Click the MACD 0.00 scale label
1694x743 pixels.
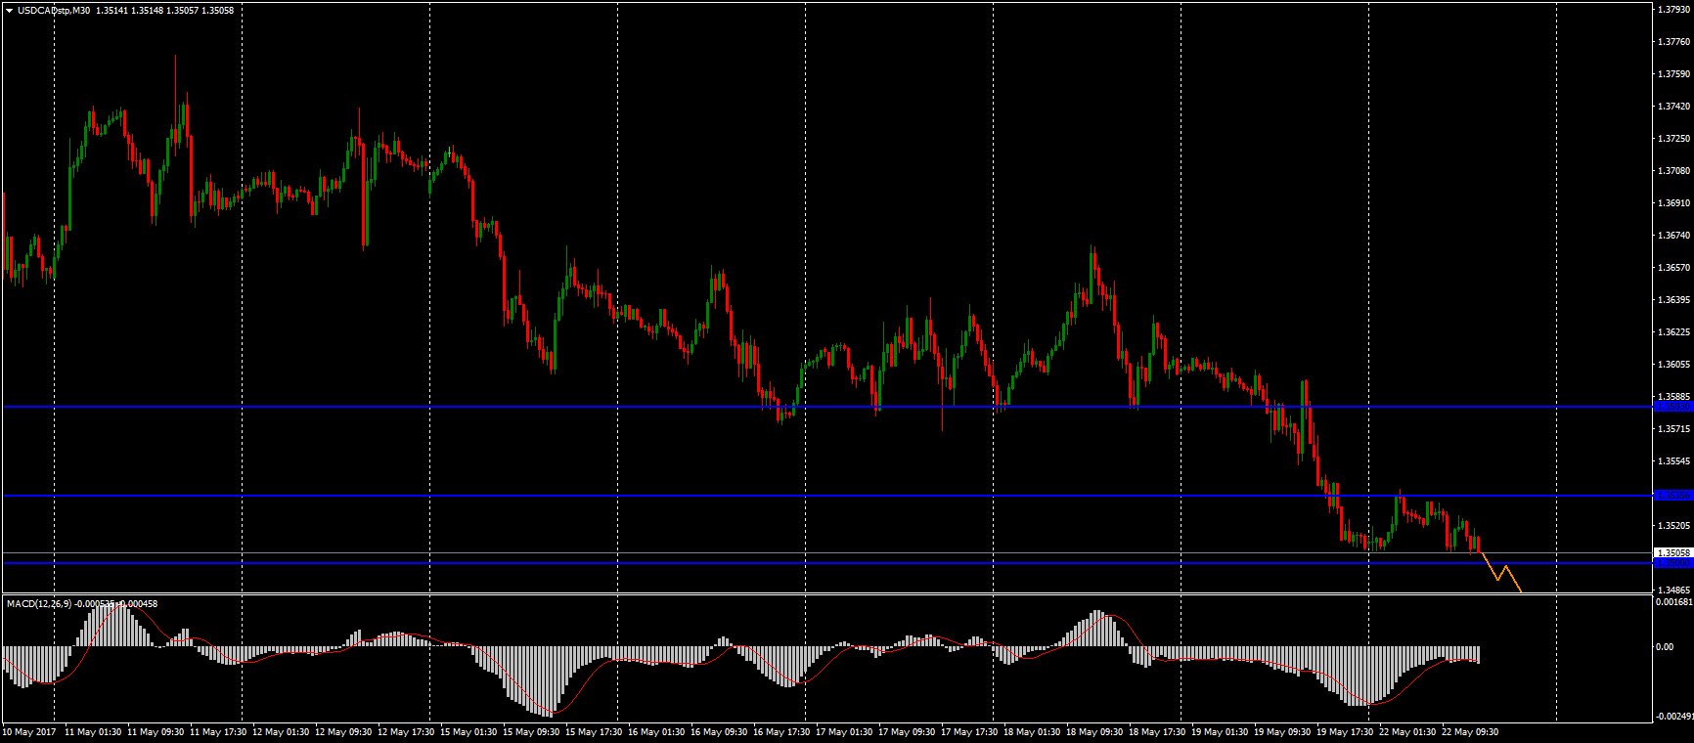point(1664,646)
